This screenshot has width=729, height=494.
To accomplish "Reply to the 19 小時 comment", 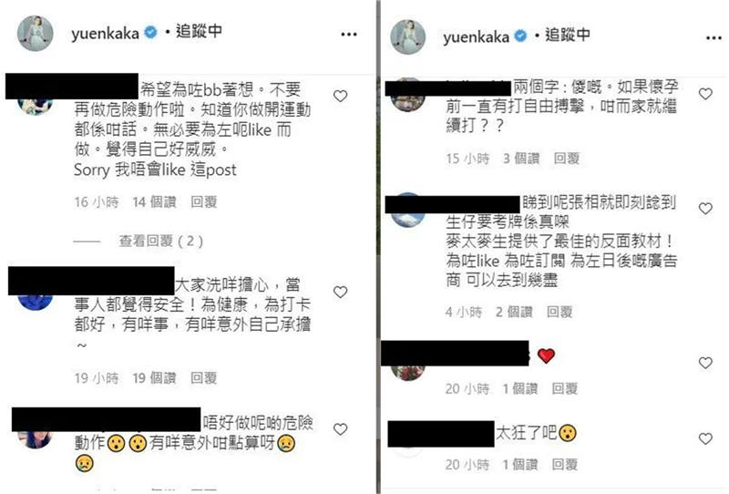I will point(203,377).
